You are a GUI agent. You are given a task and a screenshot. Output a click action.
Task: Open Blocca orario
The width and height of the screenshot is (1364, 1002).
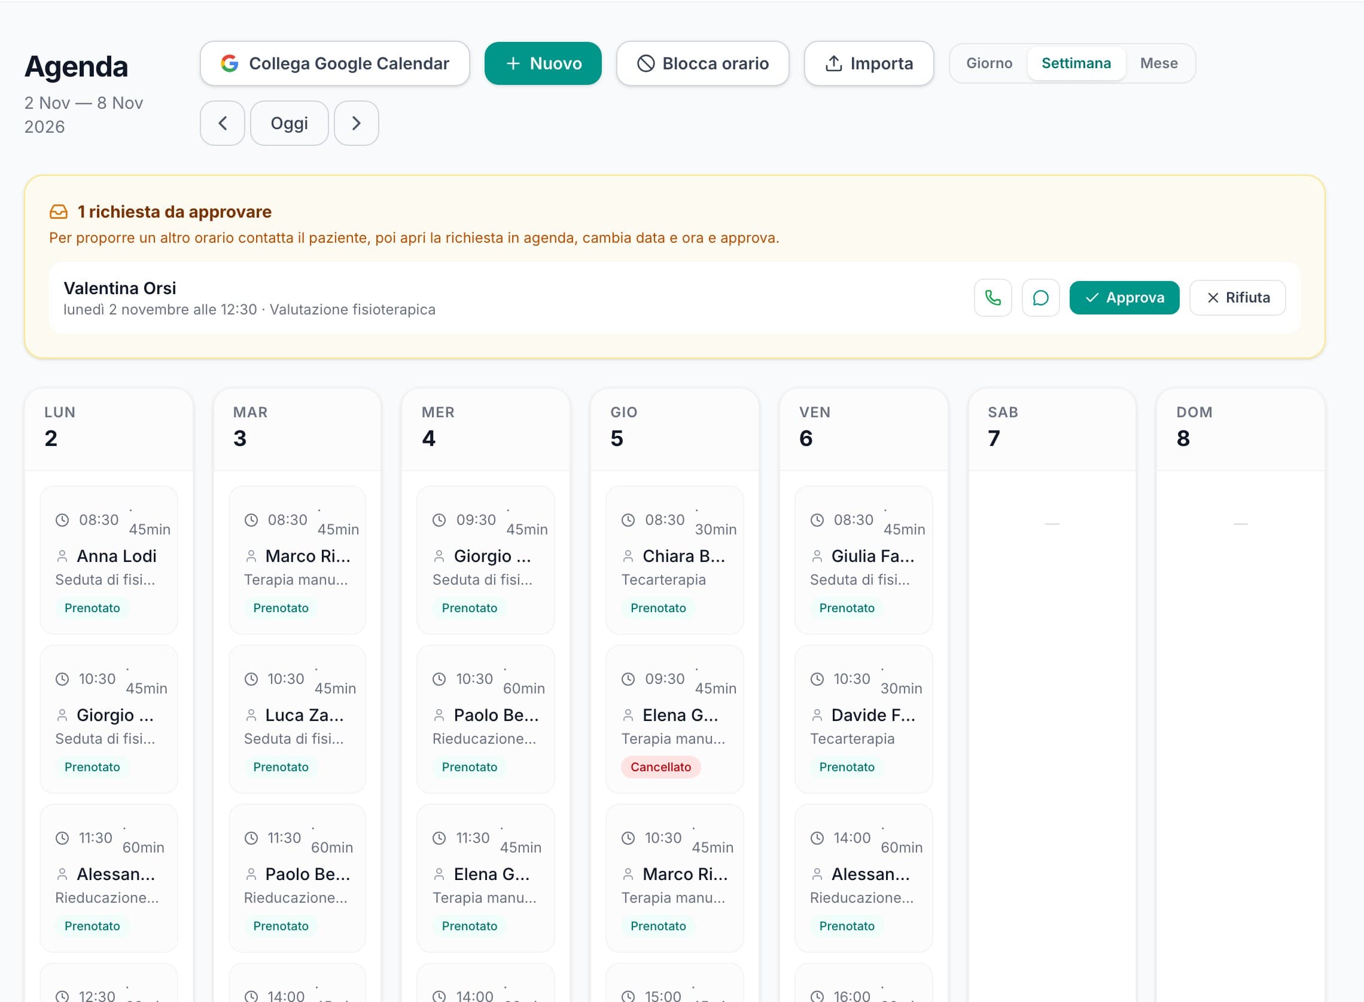click(x=702, y=63)
